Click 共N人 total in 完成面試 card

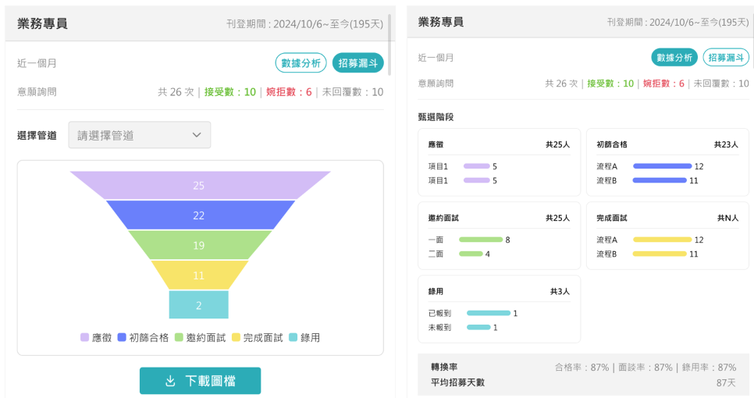(728, 218)
